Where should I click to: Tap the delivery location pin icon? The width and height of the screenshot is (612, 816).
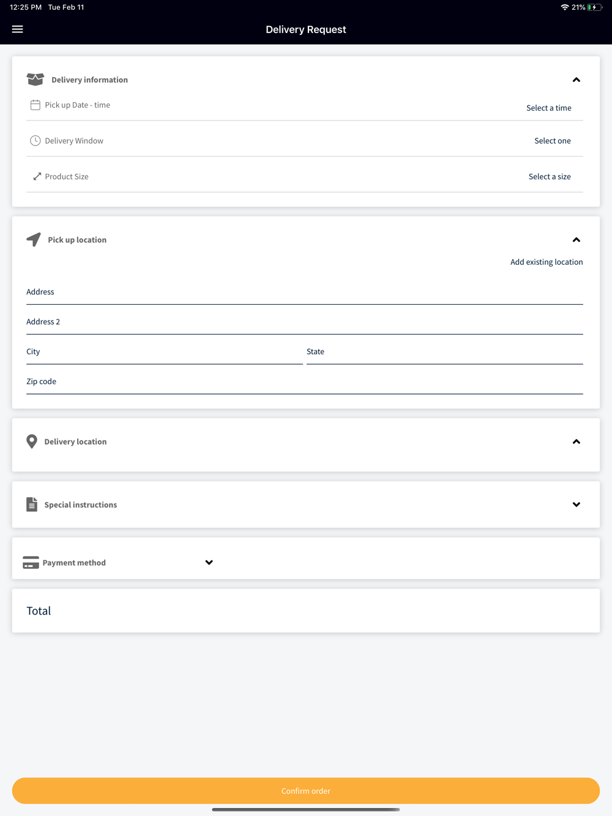tap(32, 442)
